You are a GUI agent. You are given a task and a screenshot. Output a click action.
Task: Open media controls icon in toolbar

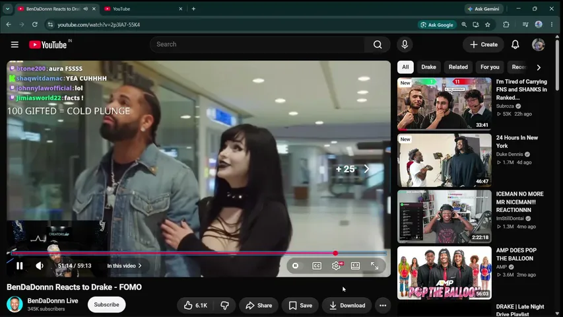point(525,25)
